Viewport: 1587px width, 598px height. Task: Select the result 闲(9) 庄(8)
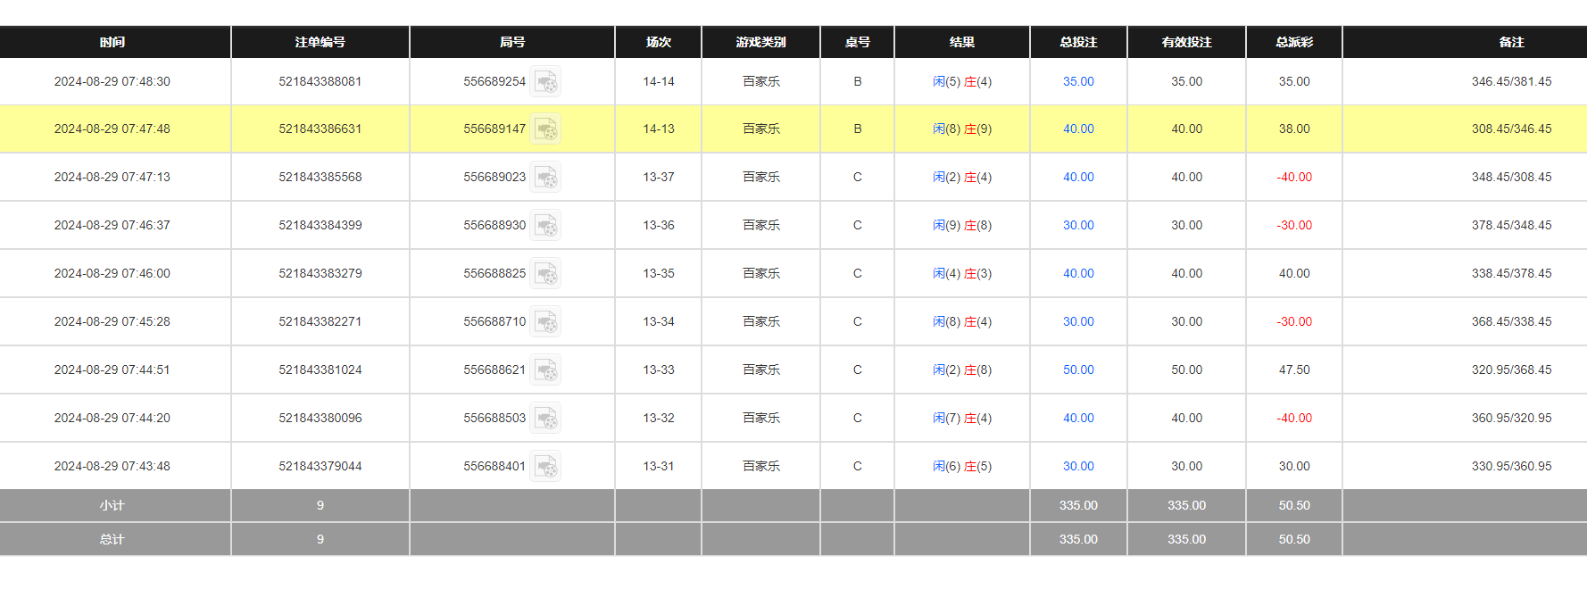(961, 225)
